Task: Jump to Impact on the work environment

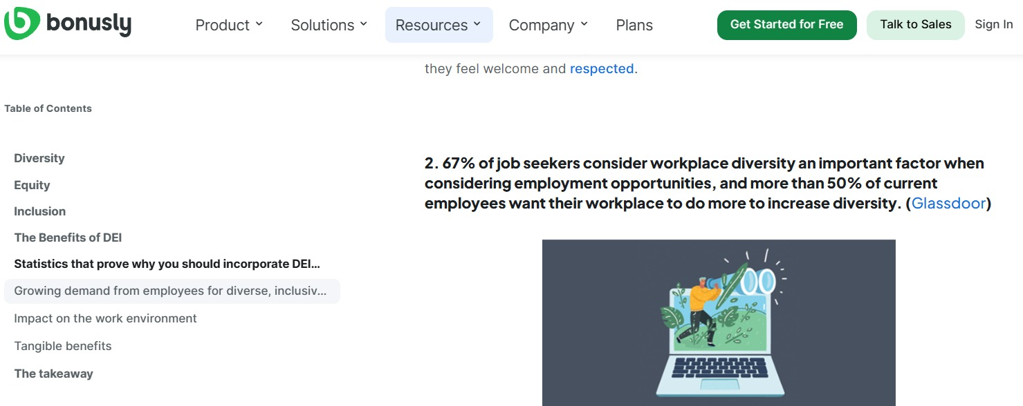Action: pos(105,318)
